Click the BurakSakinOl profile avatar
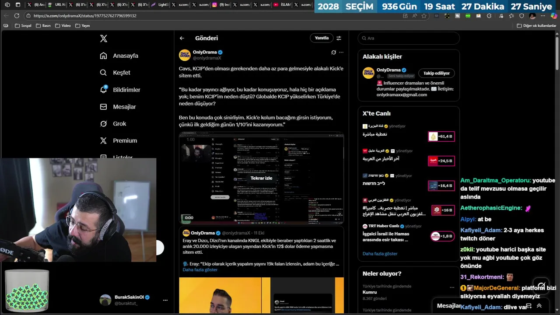 click(105, 300)
